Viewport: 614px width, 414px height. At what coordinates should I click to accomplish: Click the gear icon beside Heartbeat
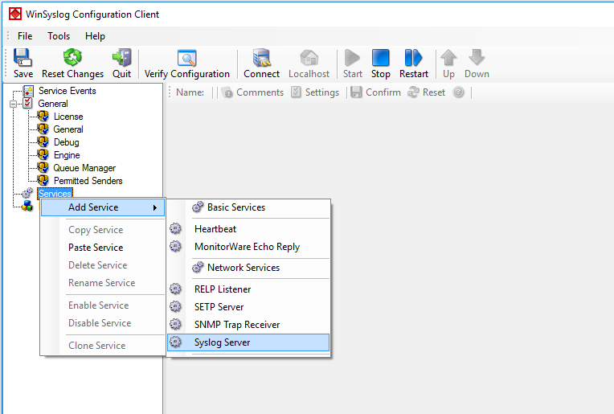pos(175,228)
